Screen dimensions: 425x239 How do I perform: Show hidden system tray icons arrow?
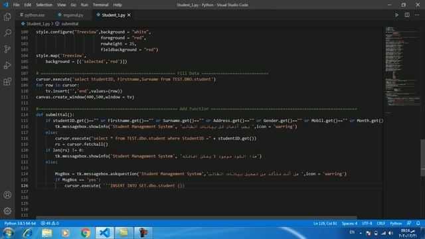pos(361,233)
